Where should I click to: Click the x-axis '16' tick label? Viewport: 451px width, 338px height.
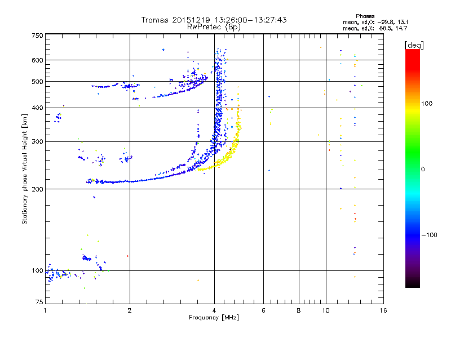[x=383, y=310]
